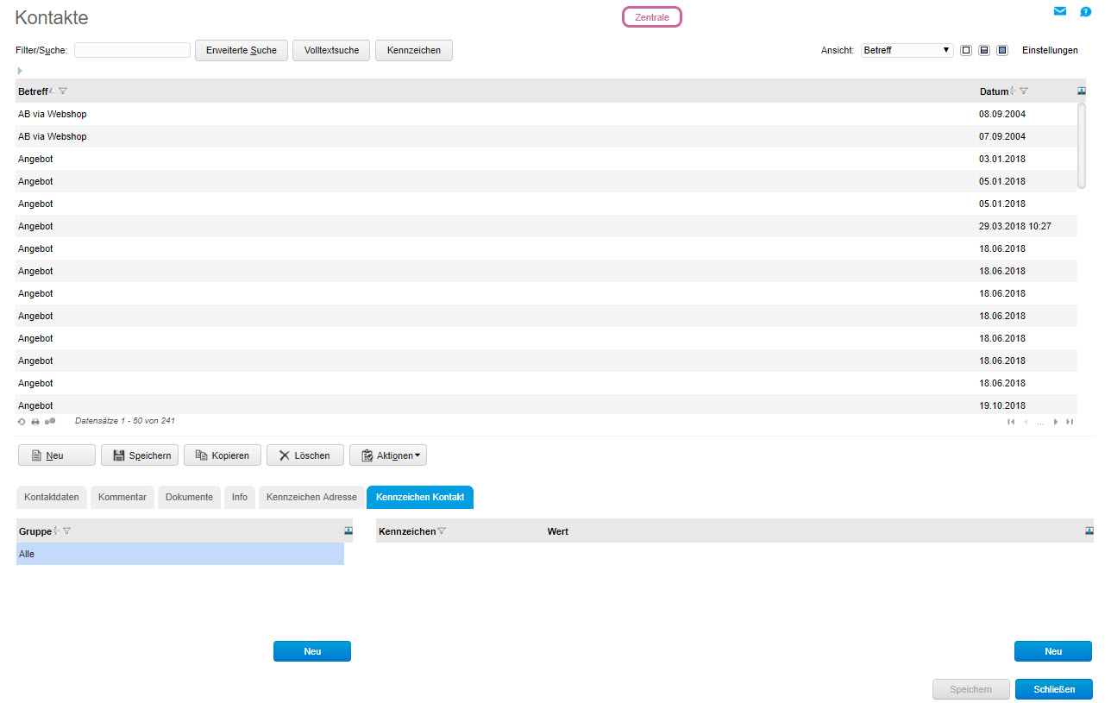Click the filter icon beside Gruppe header
Image resolution: width=1111 pixels, height=703 pixels.
pyautogui.click(x=66, y=531)
